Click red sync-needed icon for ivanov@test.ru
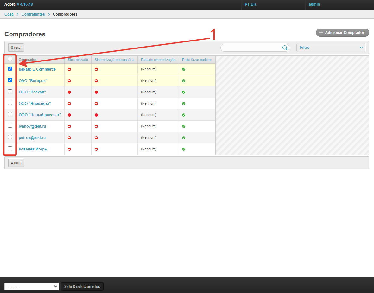The width and height of the screenshot is (374, 293). pyautogui.click(x=96, y=126)
